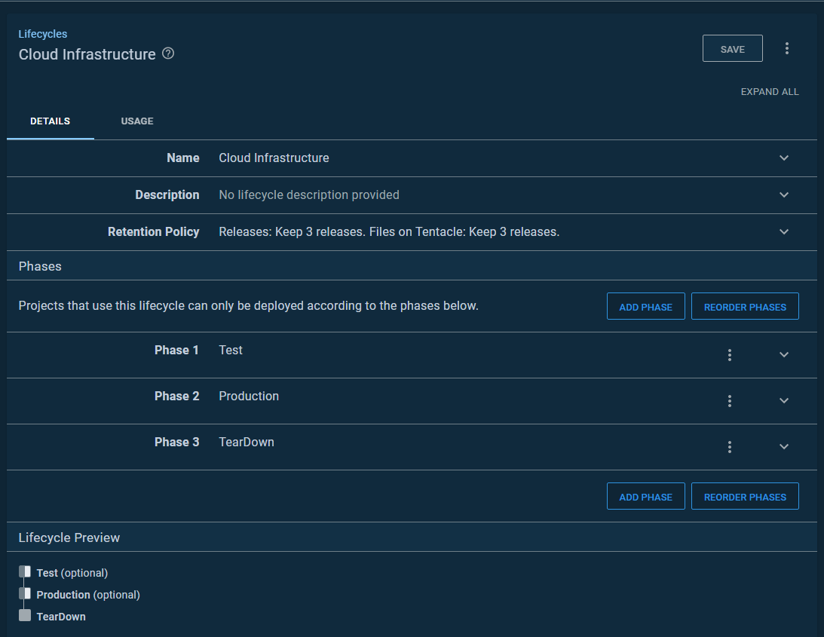Viewport: 824px width, 637px height.
Task: Open Phase 2 Production overflow menu
Action: [729, 401]
